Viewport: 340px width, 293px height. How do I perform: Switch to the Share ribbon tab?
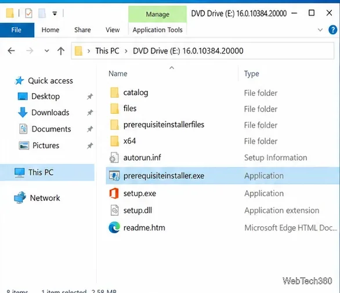pos(82,30)
